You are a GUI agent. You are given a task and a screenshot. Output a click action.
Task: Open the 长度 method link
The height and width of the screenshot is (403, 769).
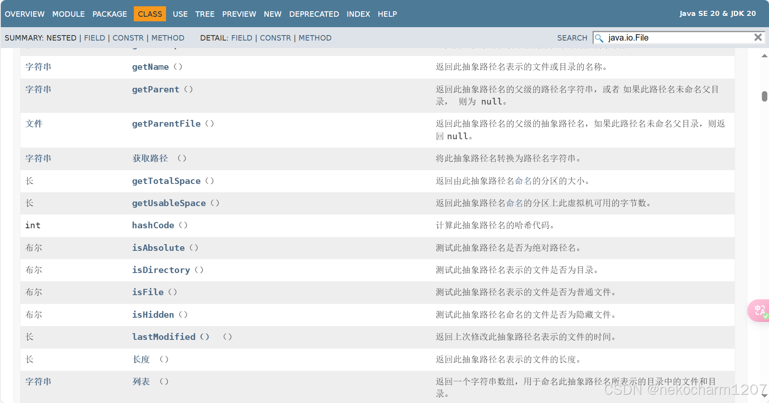point(141,360)
